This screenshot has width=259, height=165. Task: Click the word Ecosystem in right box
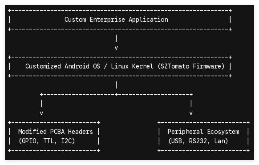(223, 132)
